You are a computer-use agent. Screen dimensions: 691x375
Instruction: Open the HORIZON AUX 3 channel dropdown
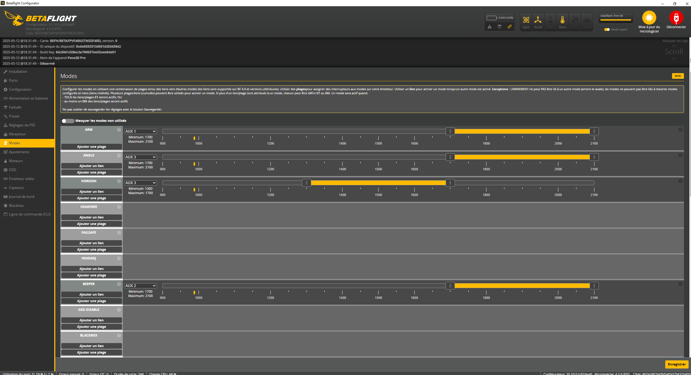click(x=140, y=183)
